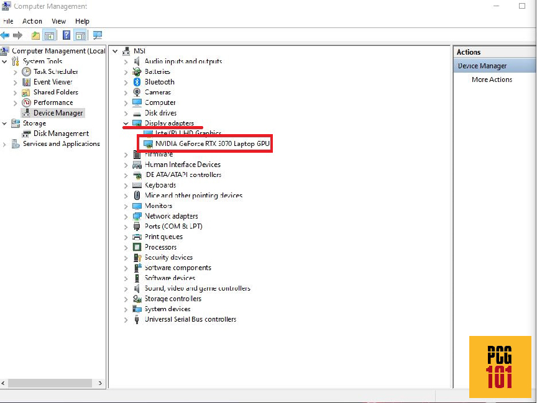Expand the Storage node in the left pane
The image size is (537, 403).
click(3, 123)
